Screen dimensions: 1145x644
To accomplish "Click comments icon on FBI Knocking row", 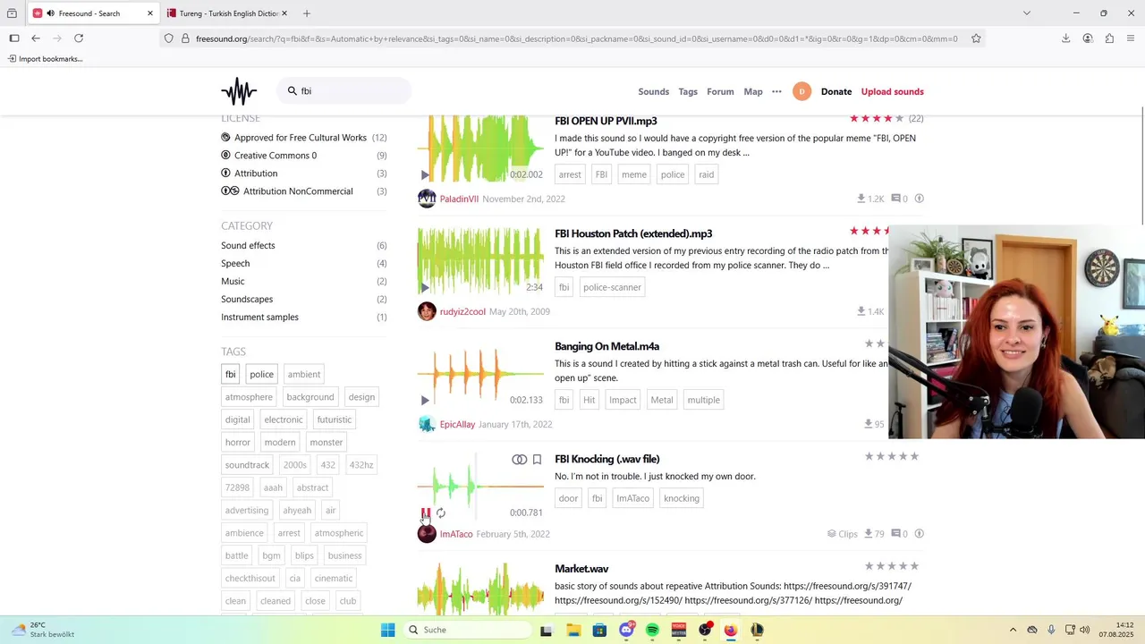I will (x=895, y=534).
